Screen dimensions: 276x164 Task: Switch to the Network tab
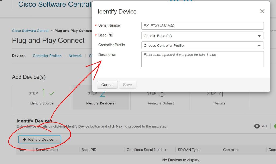[x=75, y=56]
